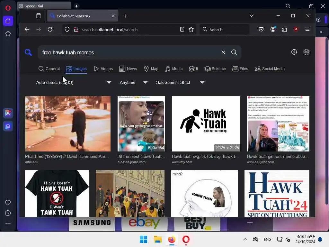
Task: Show hidden system tray icons chevron
Action: point(245,239)
